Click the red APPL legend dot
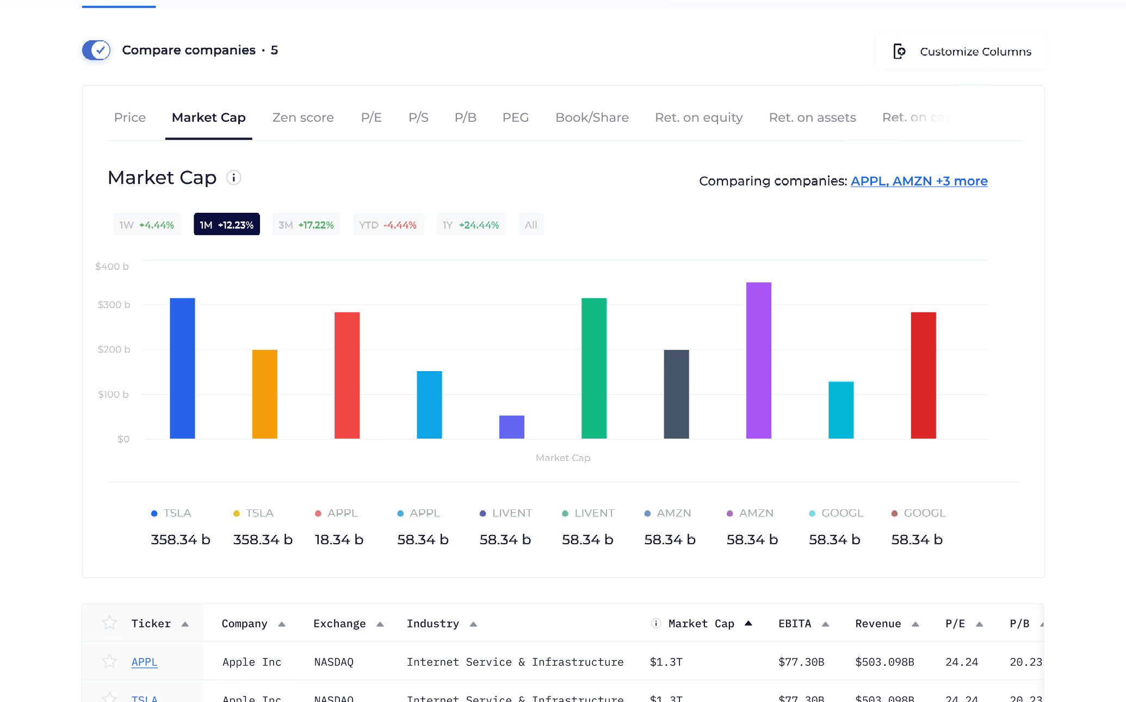Viewport: 1126px width, 702px height. [x=318, y=514]
